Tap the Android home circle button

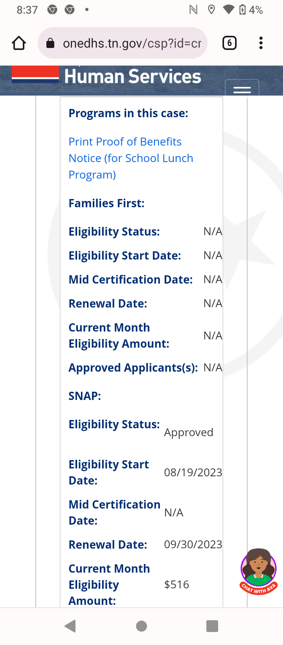(x=141, y=626)
